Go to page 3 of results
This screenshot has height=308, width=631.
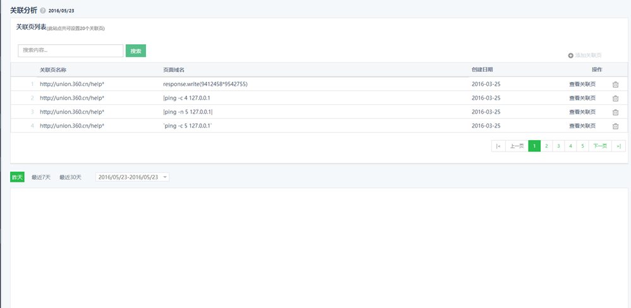point(558,146)
